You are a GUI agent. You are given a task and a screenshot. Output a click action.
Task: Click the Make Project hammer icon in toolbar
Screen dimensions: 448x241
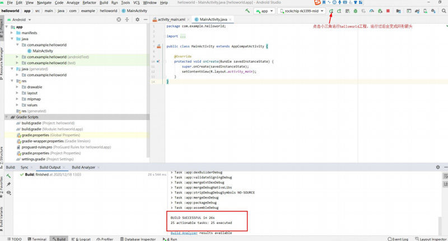pyautogui.click(x=248, y=11)
